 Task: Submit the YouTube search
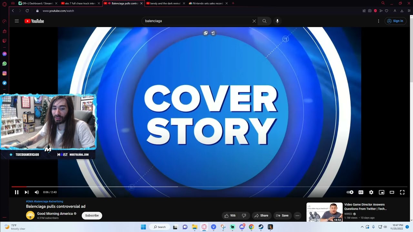click(x=265, y=21)
